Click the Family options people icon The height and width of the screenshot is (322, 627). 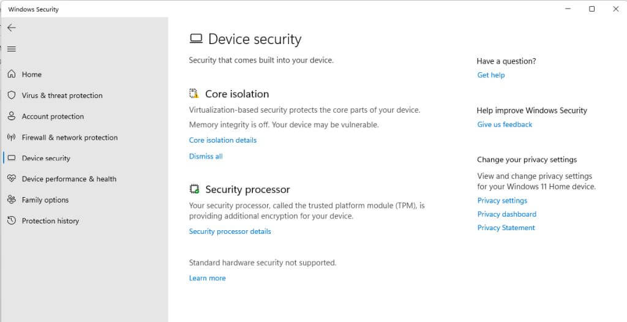[12, 200]
